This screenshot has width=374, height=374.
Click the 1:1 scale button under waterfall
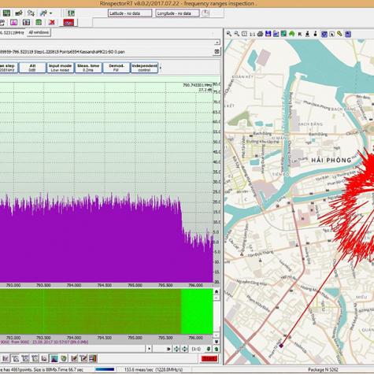click(196, 349)
